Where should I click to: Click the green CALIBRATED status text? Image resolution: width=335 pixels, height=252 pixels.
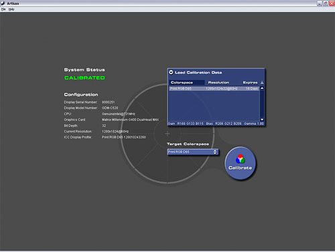click(84, 78)
